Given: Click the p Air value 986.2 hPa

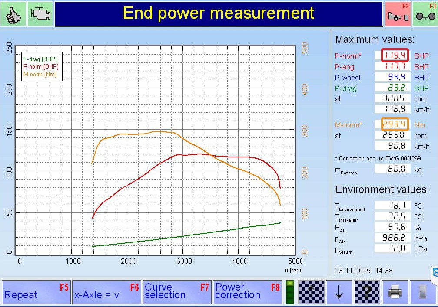Looking at the screenshot, I should click(392, 238).
